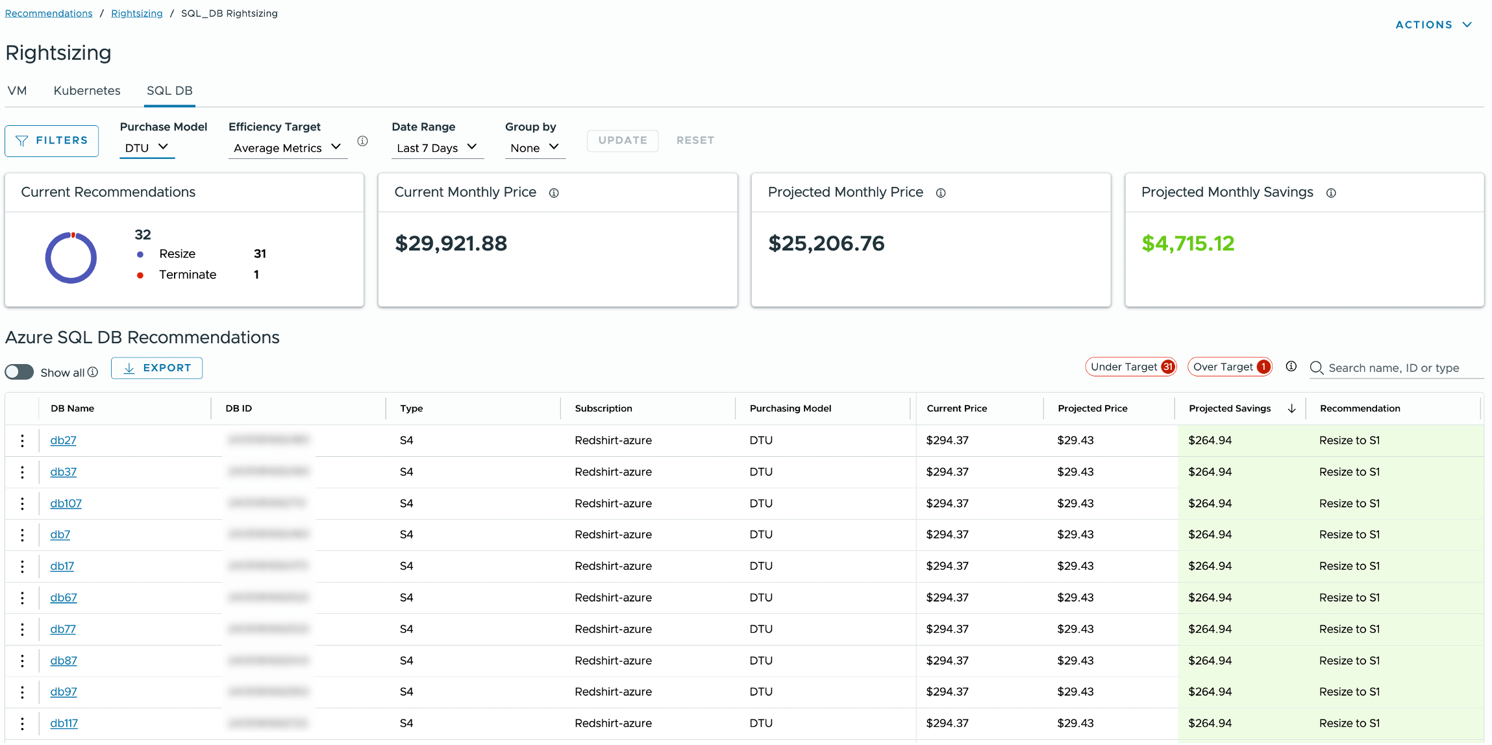The width and height of the screenshot is (1492, 745).
Task: Toggle the Show all switch
Action: click(19, 372)
